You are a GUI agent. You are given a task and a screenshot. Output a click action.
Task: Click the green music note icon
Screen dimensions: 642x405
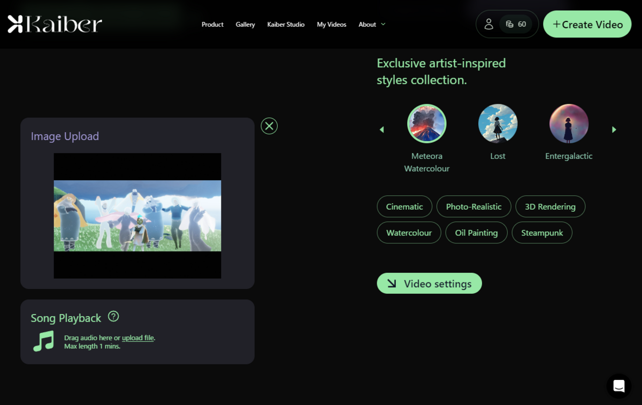[x=44, y=341]
